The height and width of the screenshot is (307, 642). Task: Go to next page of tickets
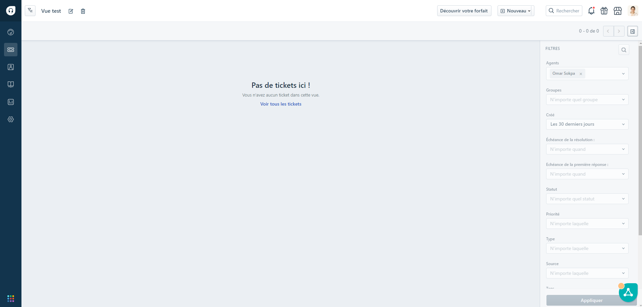point(619,31)
